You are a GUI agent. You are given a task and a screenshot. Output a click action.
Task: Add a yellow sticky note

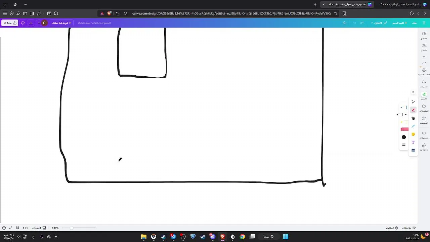coord(413,134)
